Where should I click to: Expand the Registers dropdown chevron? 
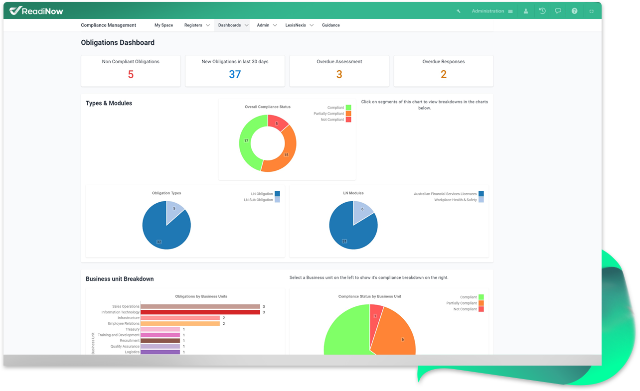[208, 25]
